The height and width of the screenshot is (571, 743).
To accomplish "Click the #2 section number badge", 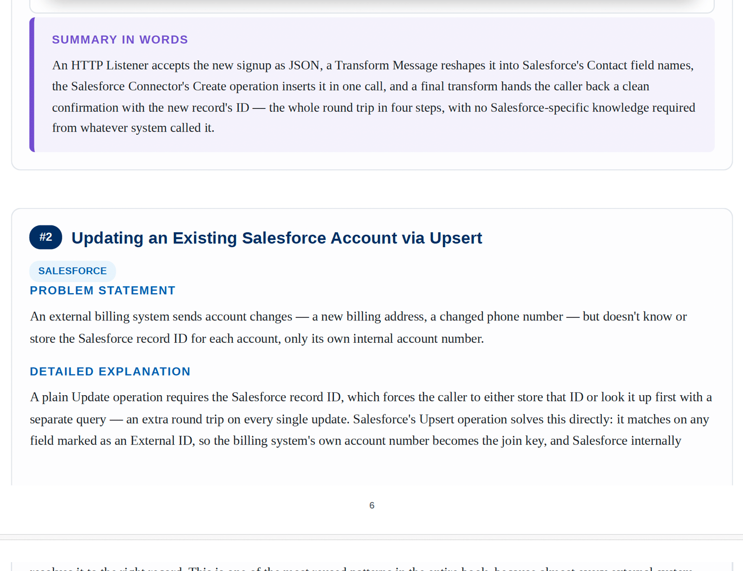I will coord(46,237).
